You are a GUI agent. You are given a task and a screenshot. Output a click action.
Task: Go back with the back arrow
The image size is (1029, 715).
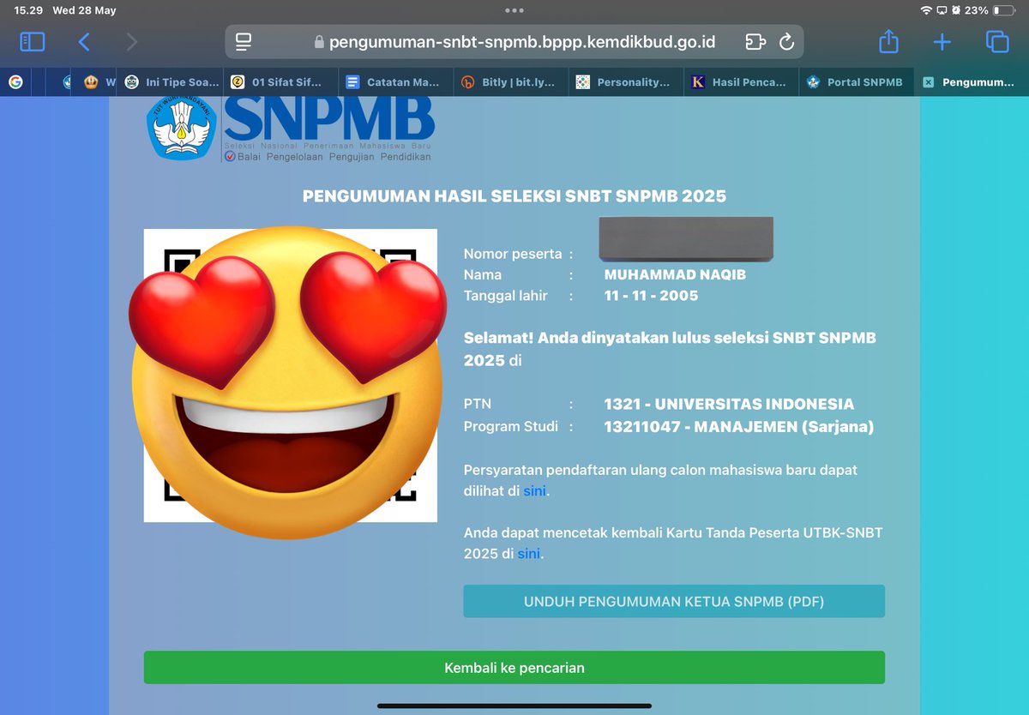click(x=83, y=41)
